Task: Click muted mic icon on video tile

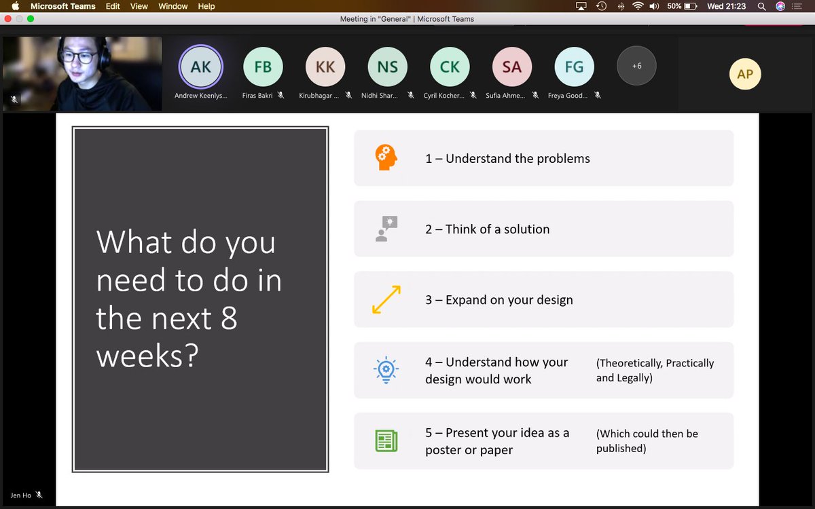Action: point(14,100)
